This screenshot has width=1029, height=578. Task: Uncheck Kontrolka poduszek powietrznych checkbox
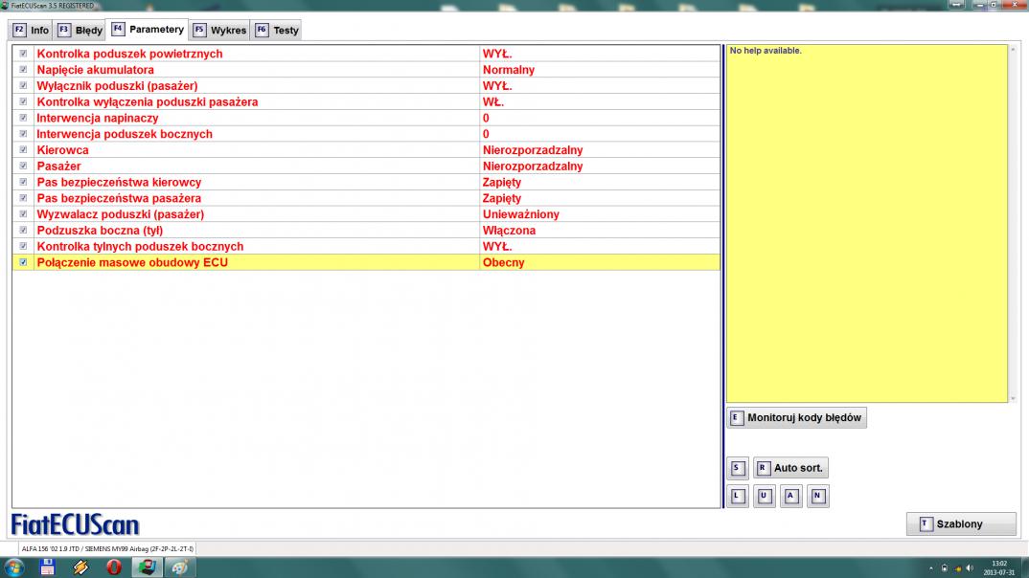coord(23,54)
